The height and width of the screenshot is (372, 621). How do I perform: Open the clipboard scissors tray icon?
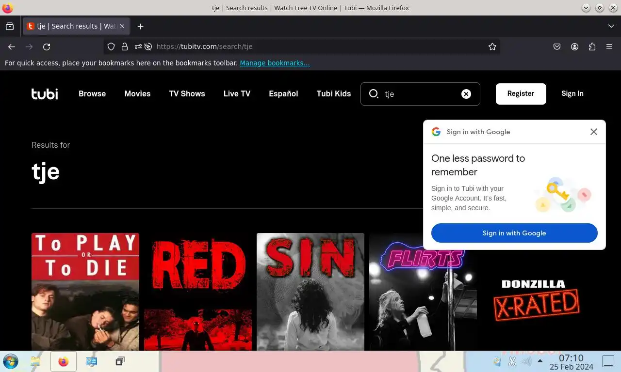click(x=512, y=361)
